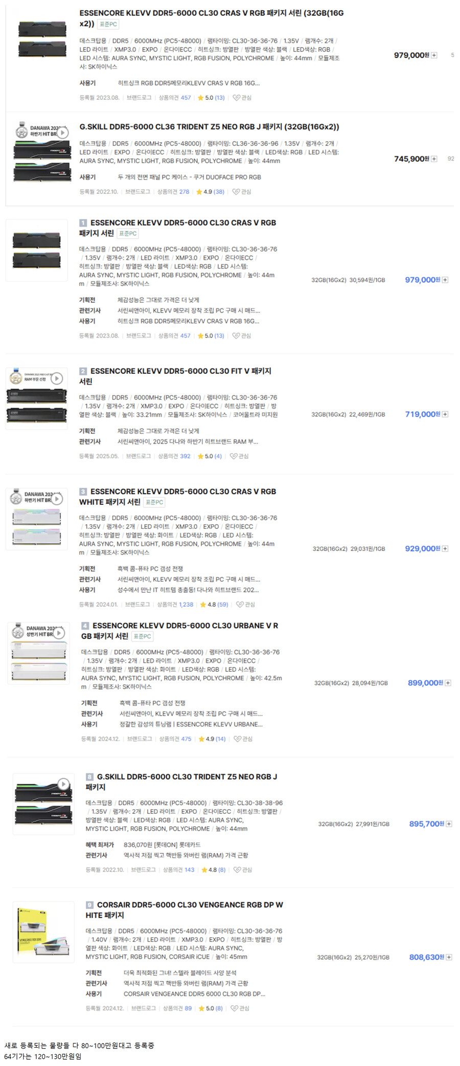This screenshot has height=1066, width=460.
Task: Click rank 8 badge beside G.SKILL CL30 TRIDENT
Action: point(89,777)
